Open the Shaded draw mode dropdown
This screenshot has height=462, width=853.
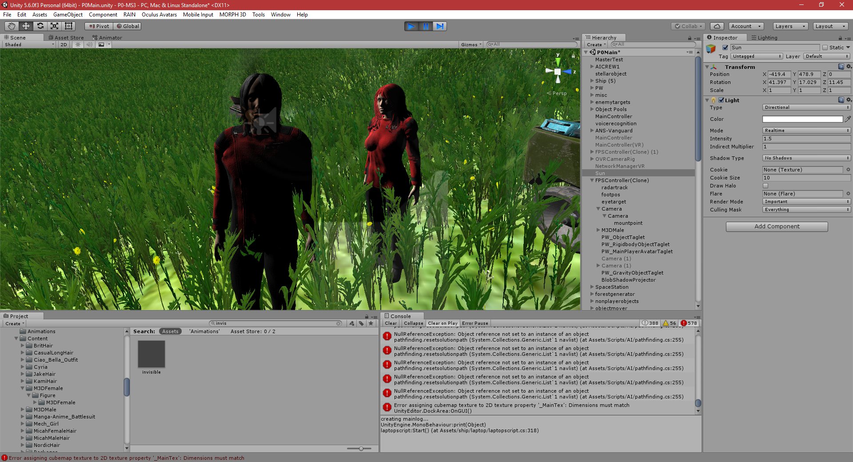[x=29, y=44]
